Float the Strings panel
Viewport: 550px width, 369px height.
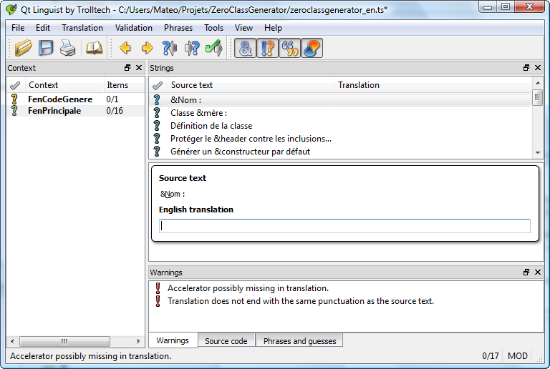point(526,67)
